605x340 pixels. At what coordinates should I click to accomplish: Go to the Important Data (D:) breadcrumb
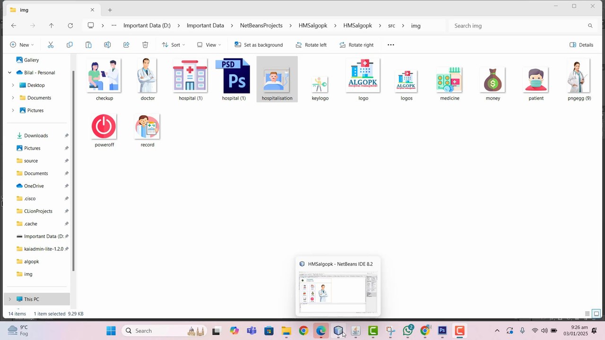pyautogui.click(x=147, y=25)
